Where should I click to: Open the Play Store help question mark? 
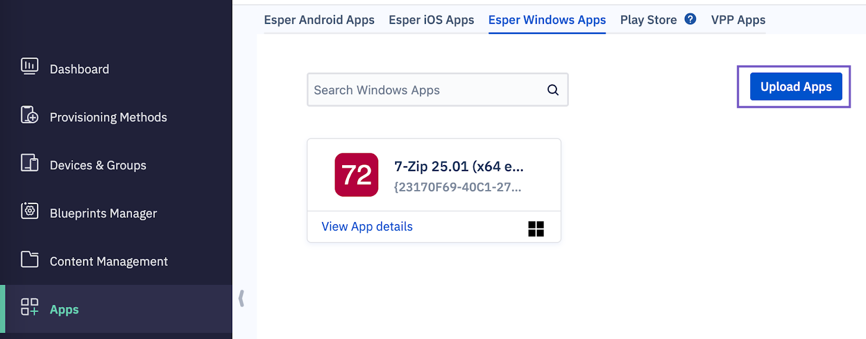click(690, 19)
